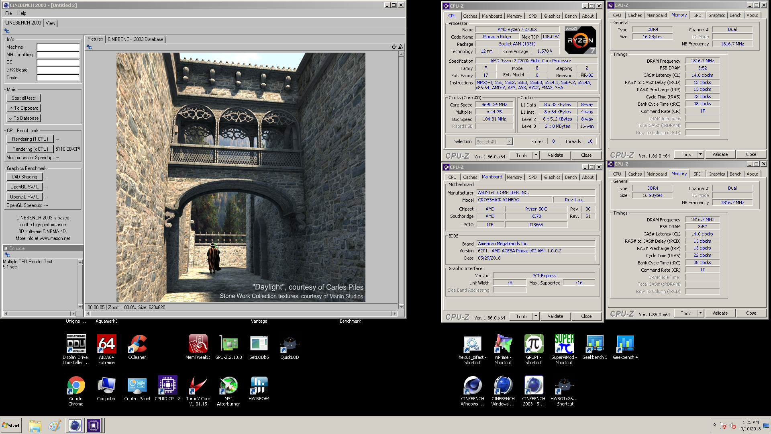This screenshot has width=771, height=434.
Task: Open GPU-Z.2.10.0 desktop icon
Action: (228, 346)
